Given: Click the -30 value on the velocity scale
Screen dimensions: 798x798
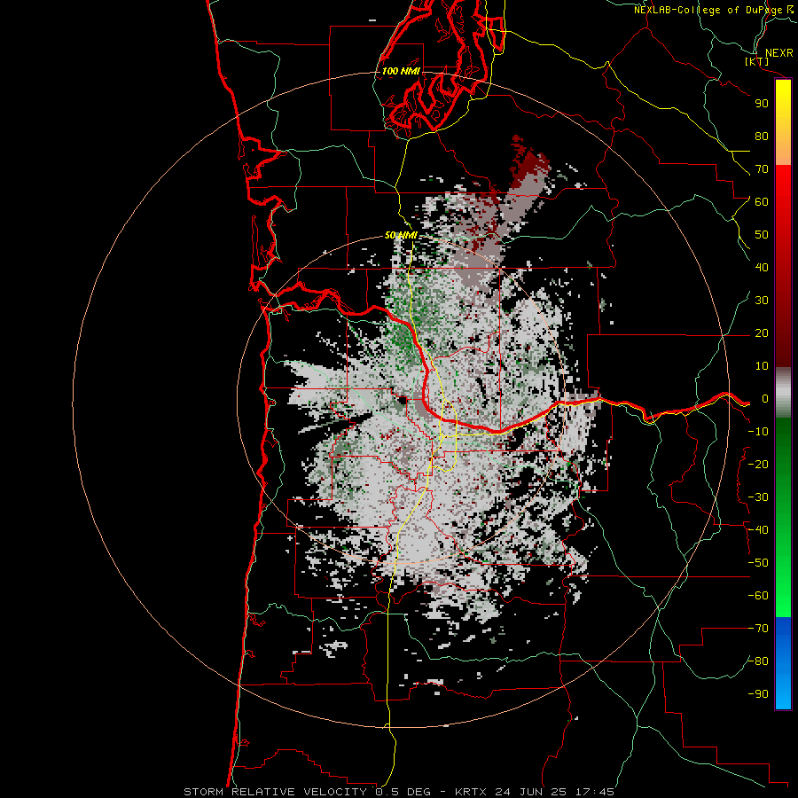Looking at the screenshot, I should [x=758, y=497].
